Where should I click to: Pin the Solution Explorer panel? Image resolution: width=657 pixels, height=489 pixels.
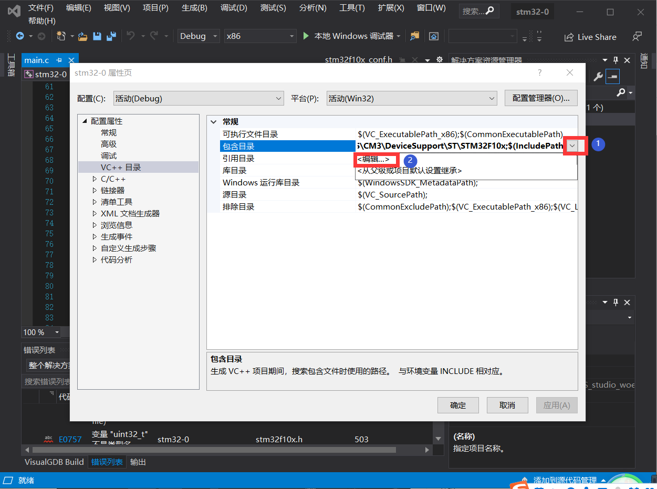click(x=616, y=60)
